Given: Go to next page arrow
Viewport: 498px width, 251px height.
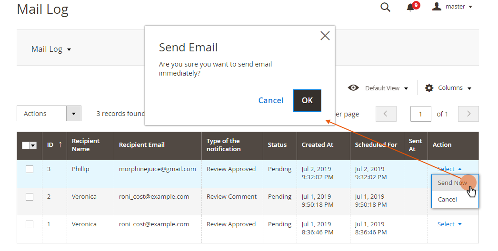Looking at the screenshot, I should tap(468, 114).
